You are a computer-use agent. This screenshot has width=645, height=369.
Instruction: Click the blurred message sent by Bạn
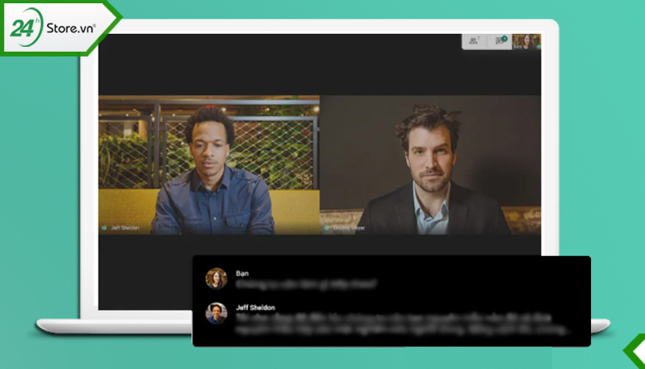click(x=306, y=284)
